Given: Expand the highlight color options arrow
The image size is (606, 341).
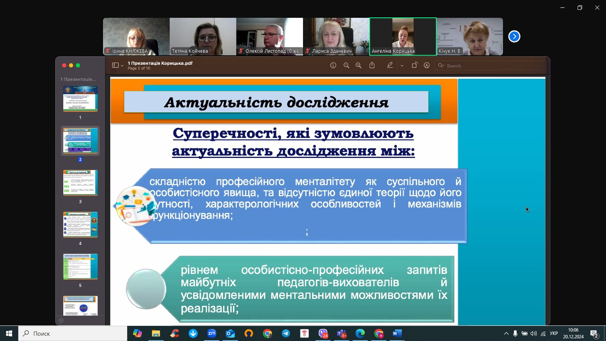Looking at the screenshot, I should 402,66.
